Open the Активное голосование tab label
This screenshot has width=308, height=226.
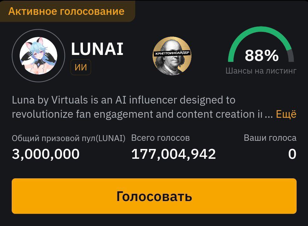point(66,11)
